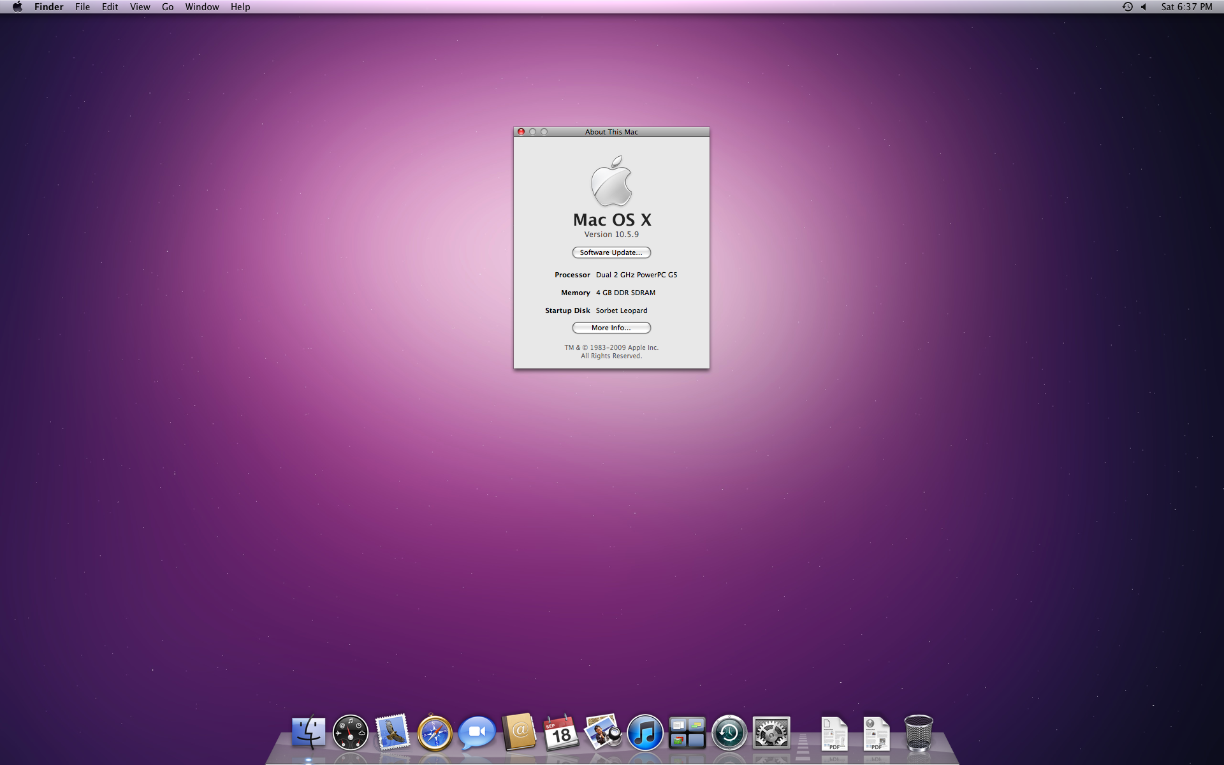Click the 'Mac OS X' heading
The image size is (1224, 765).
[612, 220]
